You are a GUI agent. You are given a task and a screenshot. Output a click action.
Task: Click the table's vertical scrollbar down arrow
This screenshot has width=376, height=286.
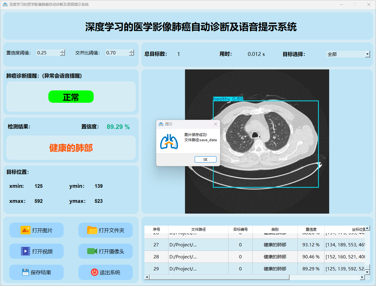pos(367,272)
